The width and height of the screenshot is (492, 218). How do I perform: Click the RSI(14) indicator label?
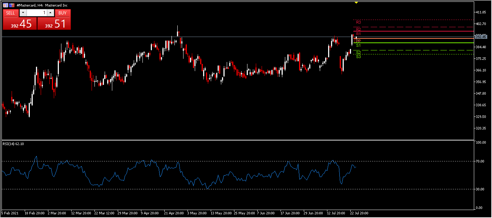click(13, 144)
